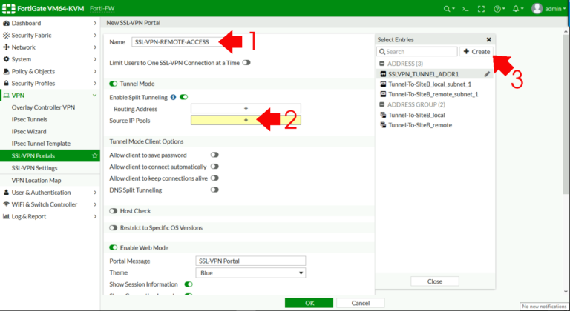Select Tunnel-To-SiteB_remote_subnet_1 address entry

[x=435, y=94]
